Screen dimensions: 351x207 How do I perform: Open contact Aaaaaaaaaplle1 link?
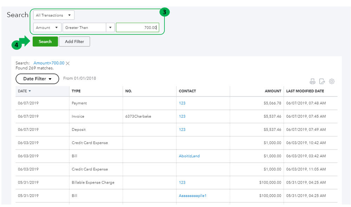pos(193,196)
